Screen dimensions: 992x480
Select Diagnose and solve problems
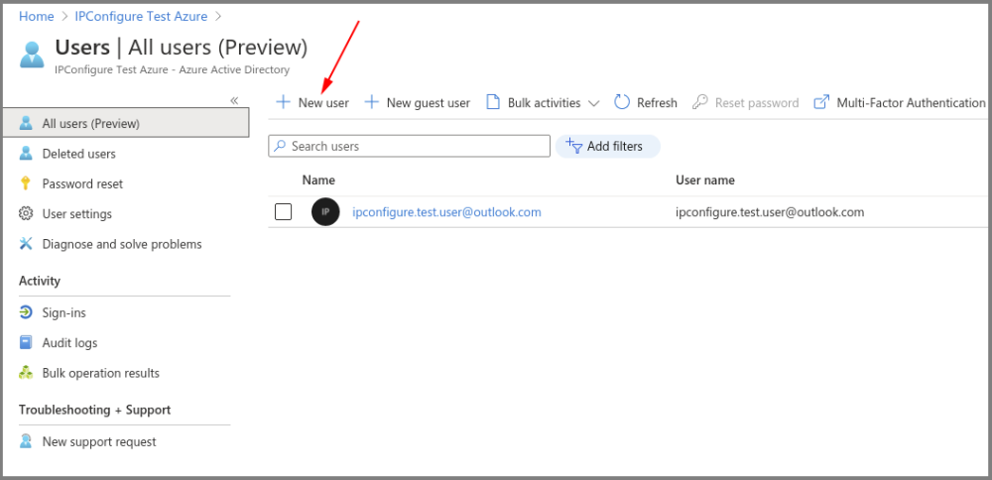122,244
